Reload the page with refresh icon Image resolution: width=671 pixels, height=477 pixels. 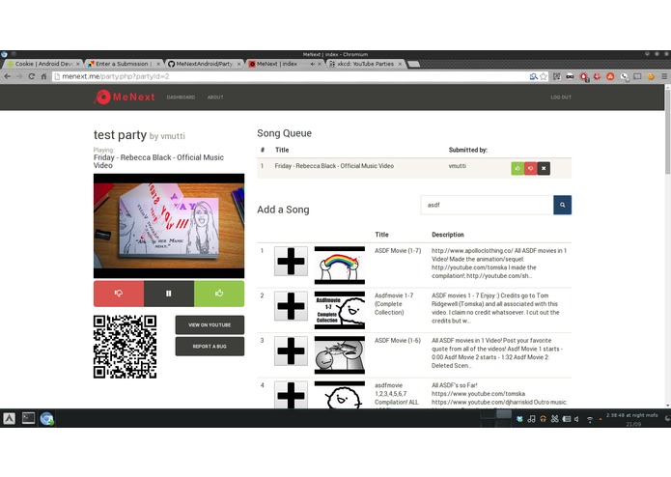pyautogui.click(x=31, y=76)
